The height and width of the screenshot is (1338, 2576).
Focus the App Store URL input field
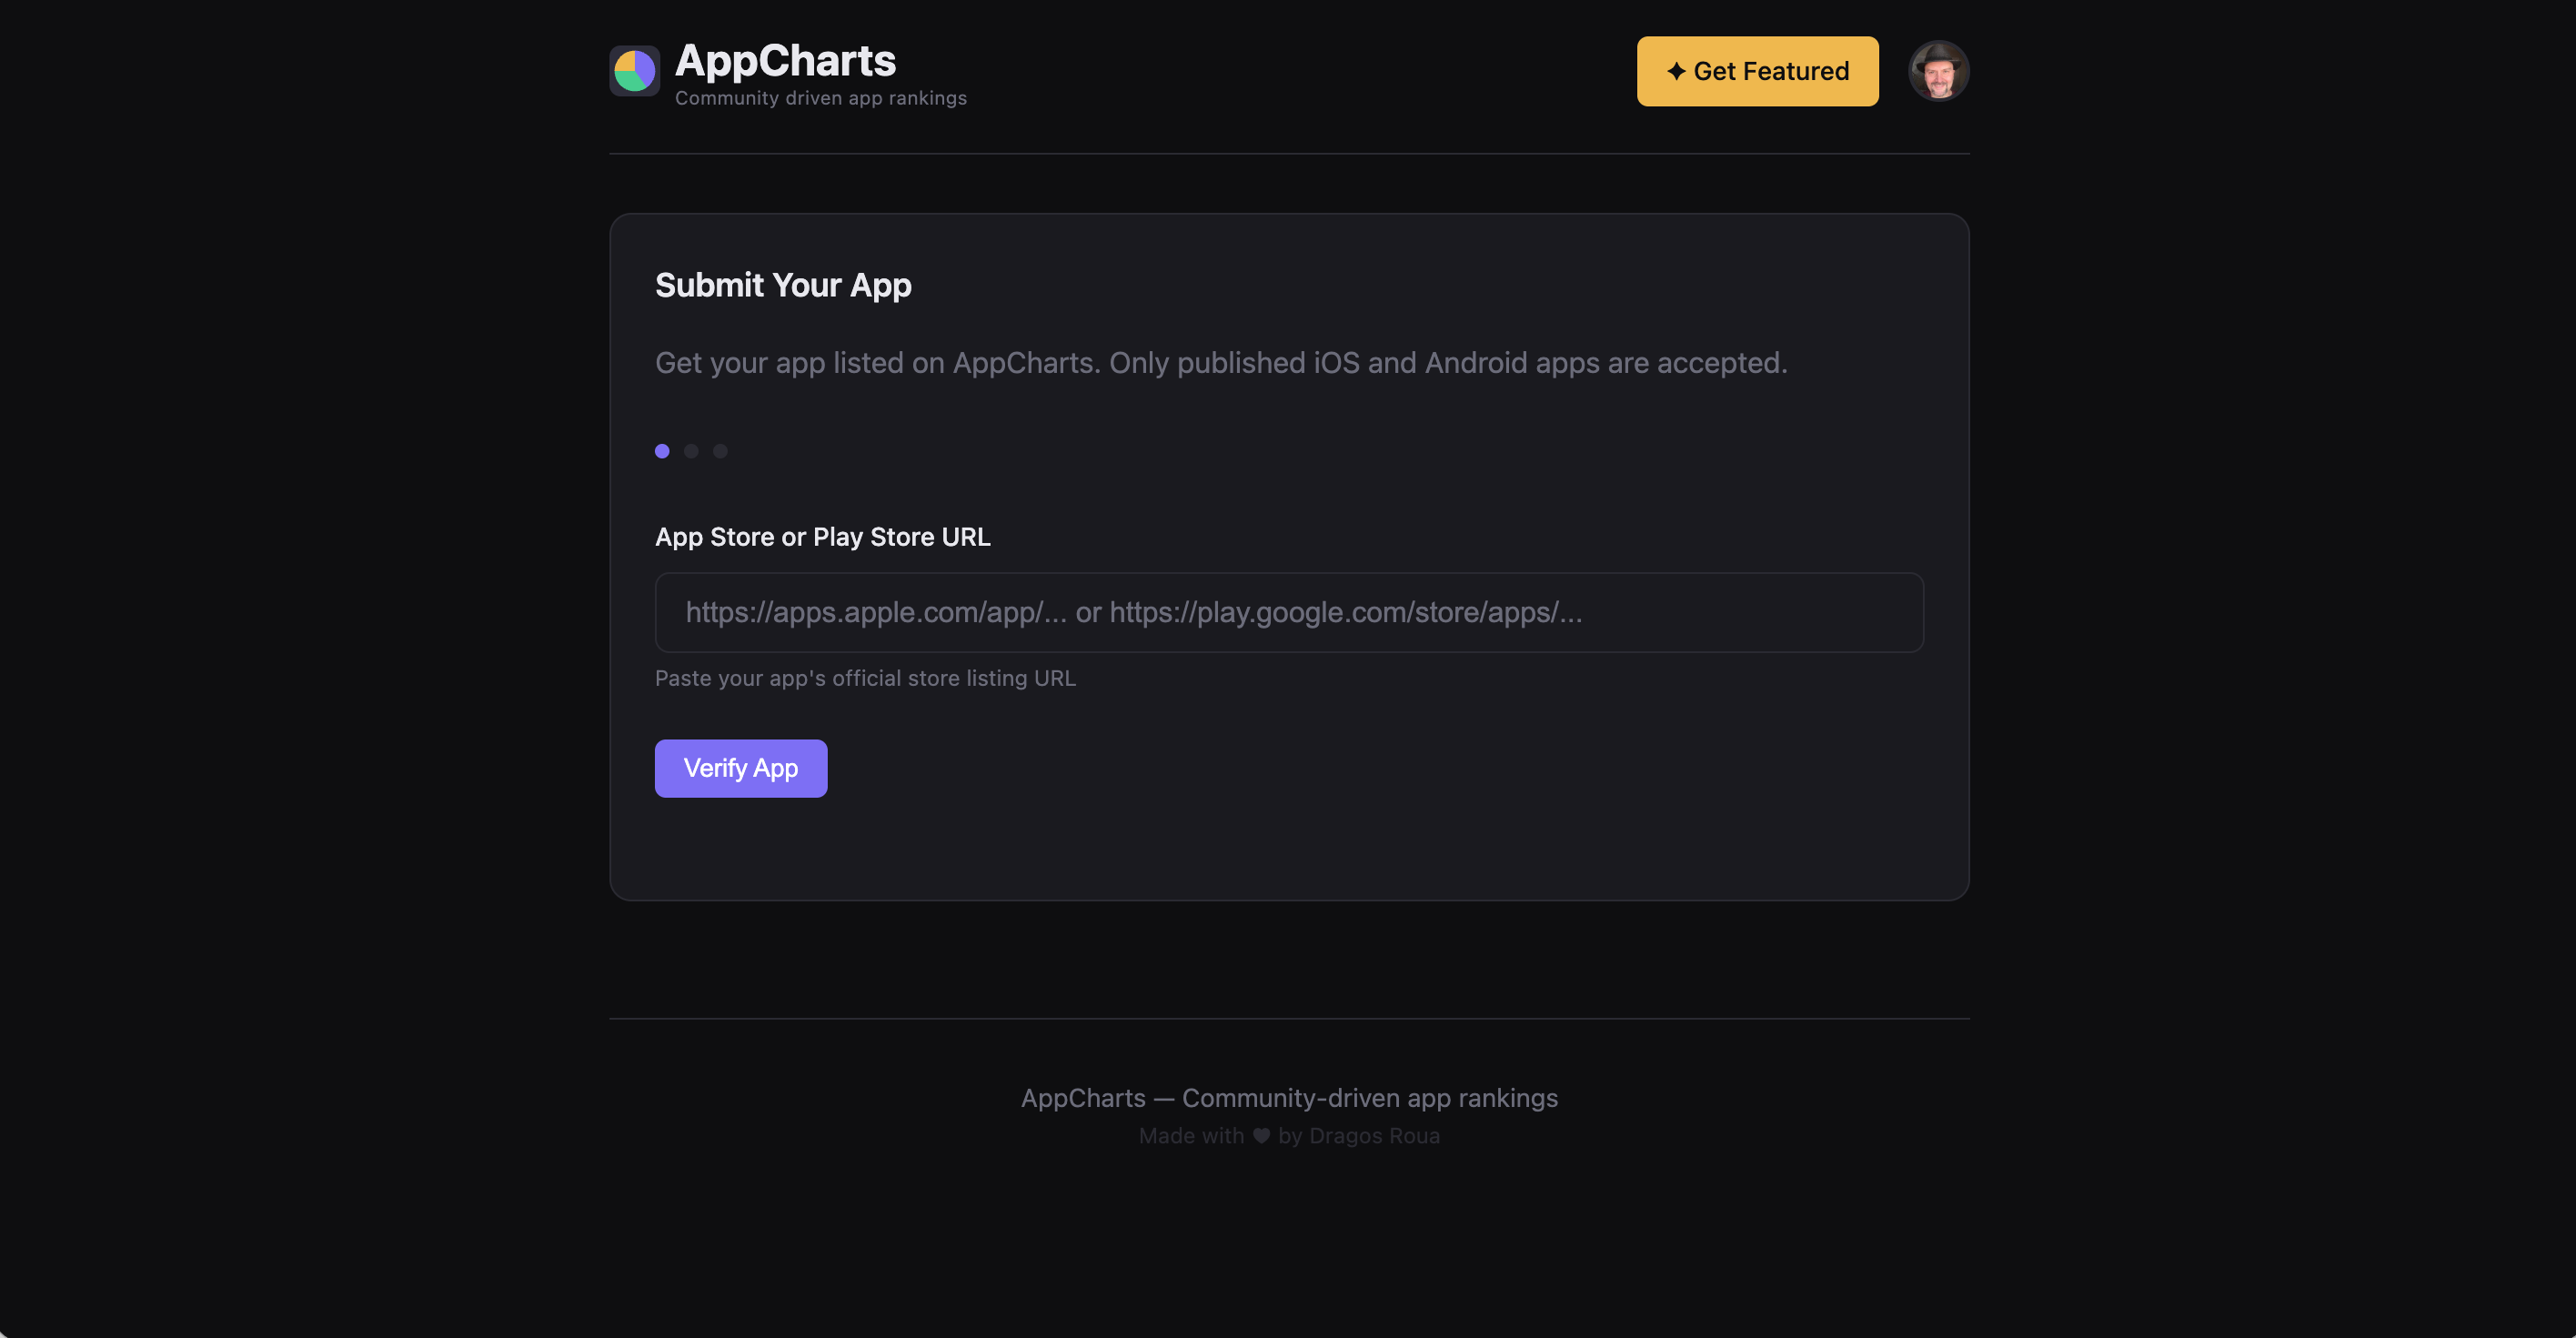coord(1288,612)
